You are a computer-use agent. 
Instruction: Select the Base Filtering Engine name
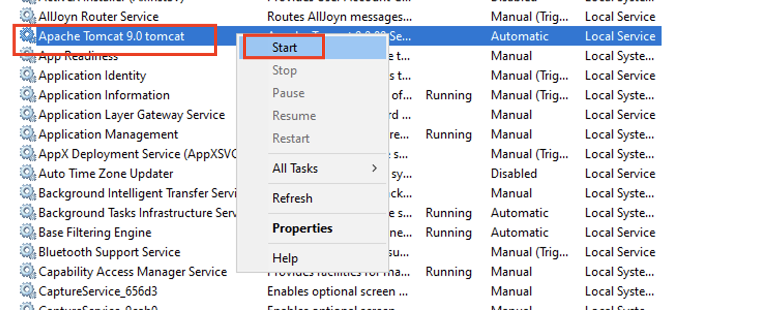95,233
